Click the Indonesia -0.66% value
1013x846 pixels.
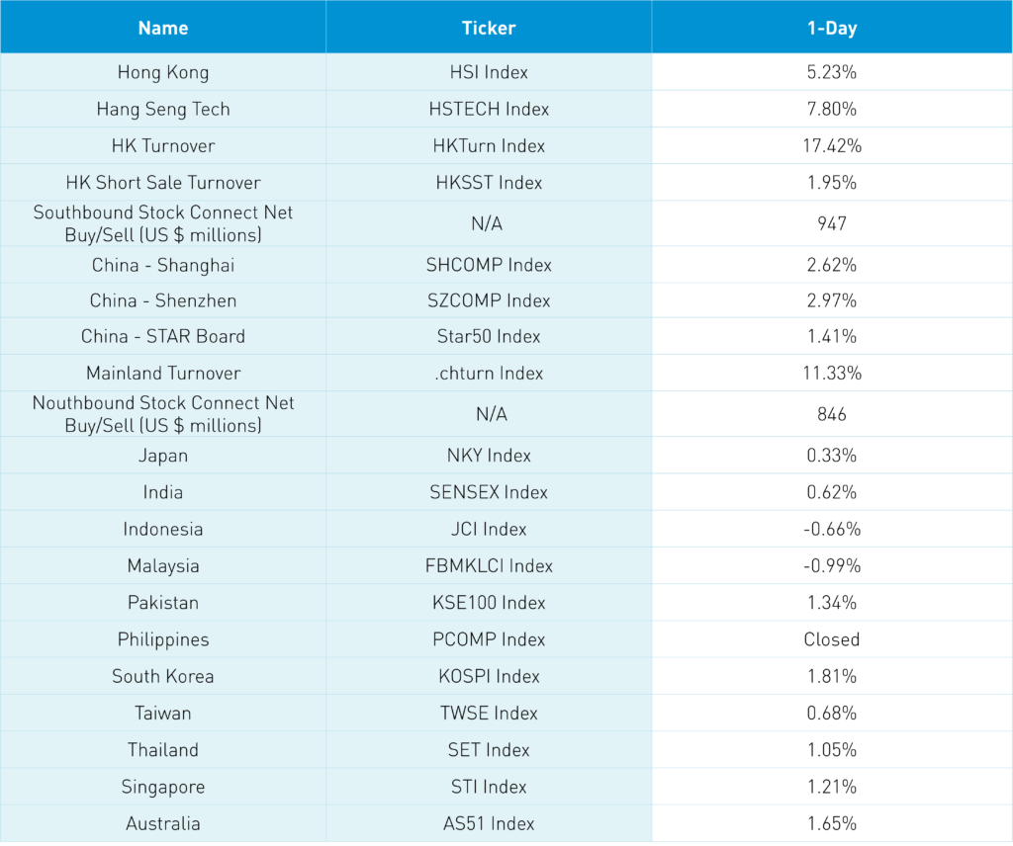[832, 529]
